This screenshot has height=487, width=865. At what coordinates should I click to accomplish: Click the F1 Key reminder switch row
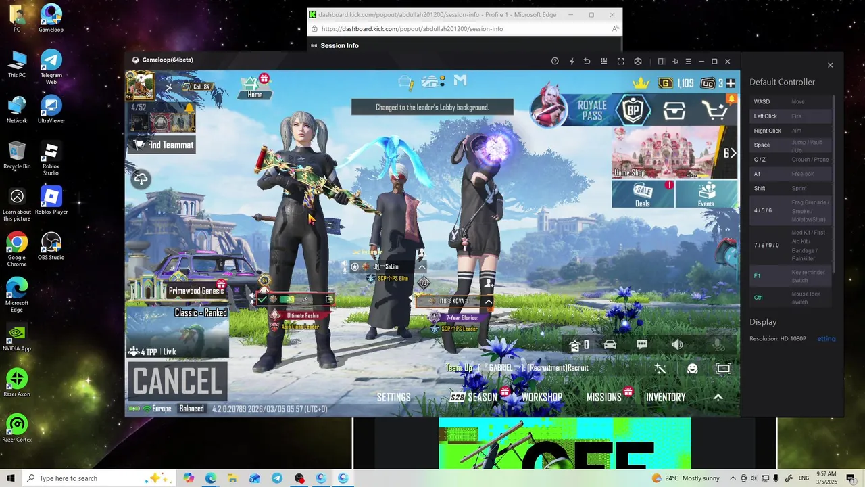(791, 276)
